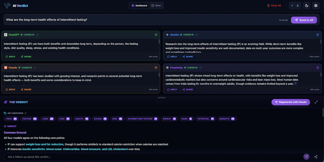The image size is (324, 162).
Task: Click Send to All button
Action: tap(304, 20)
